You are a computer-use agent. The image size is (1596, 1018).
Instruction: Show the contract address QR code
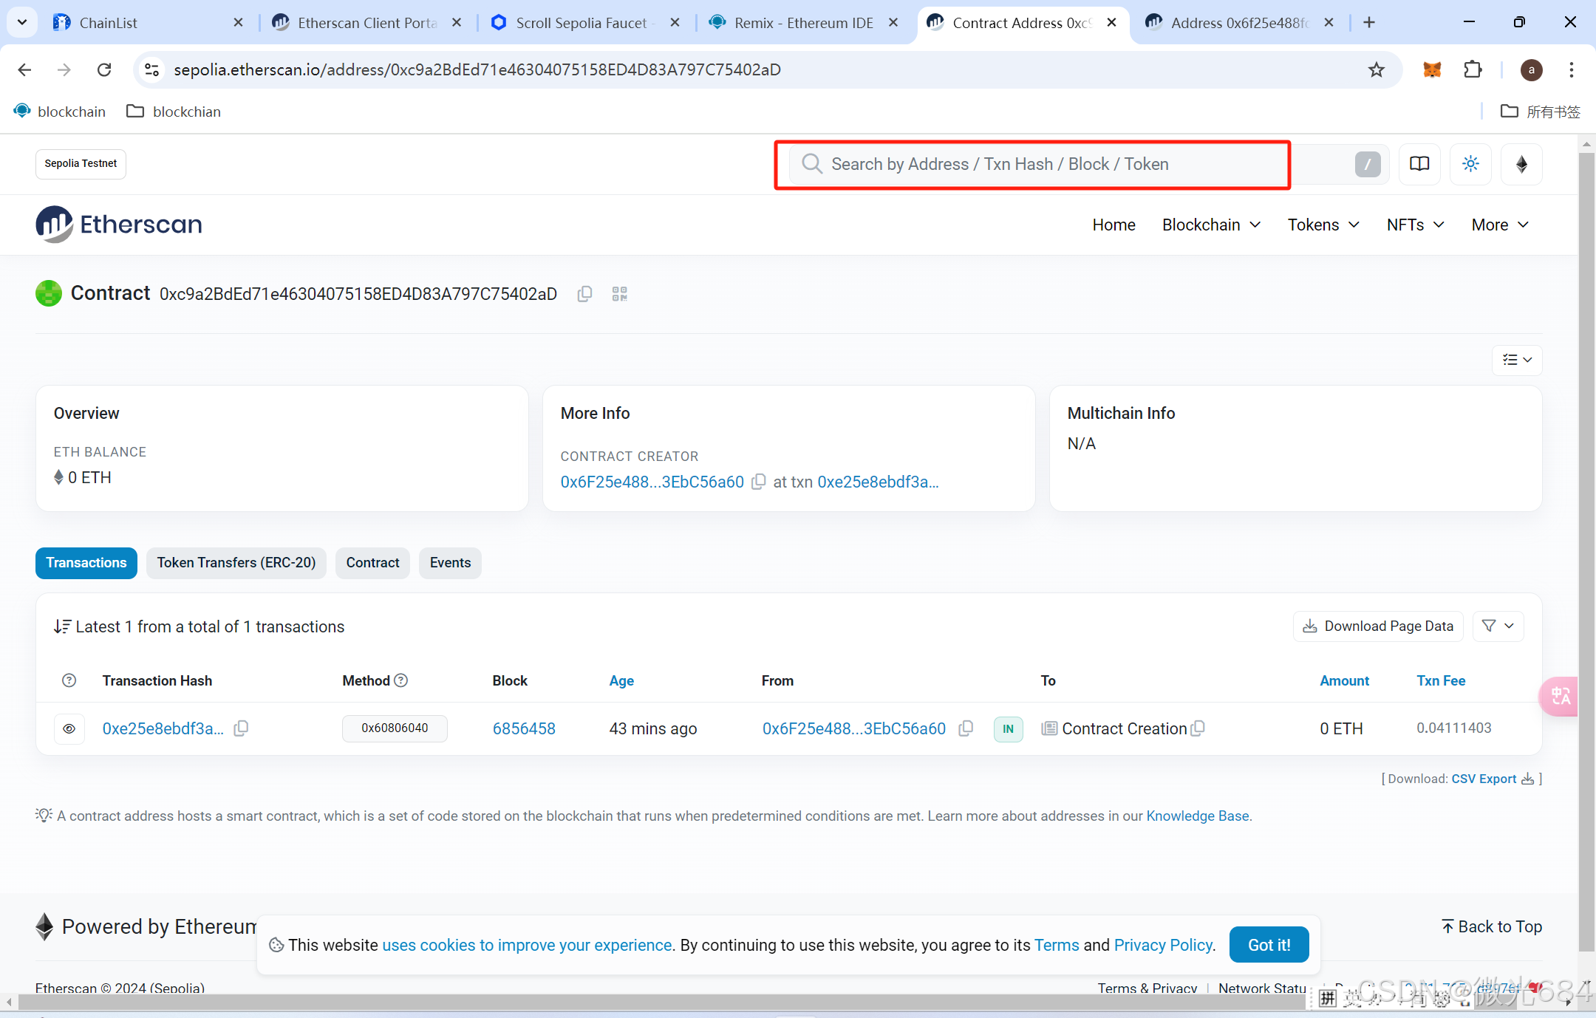(x=619, y=294)
